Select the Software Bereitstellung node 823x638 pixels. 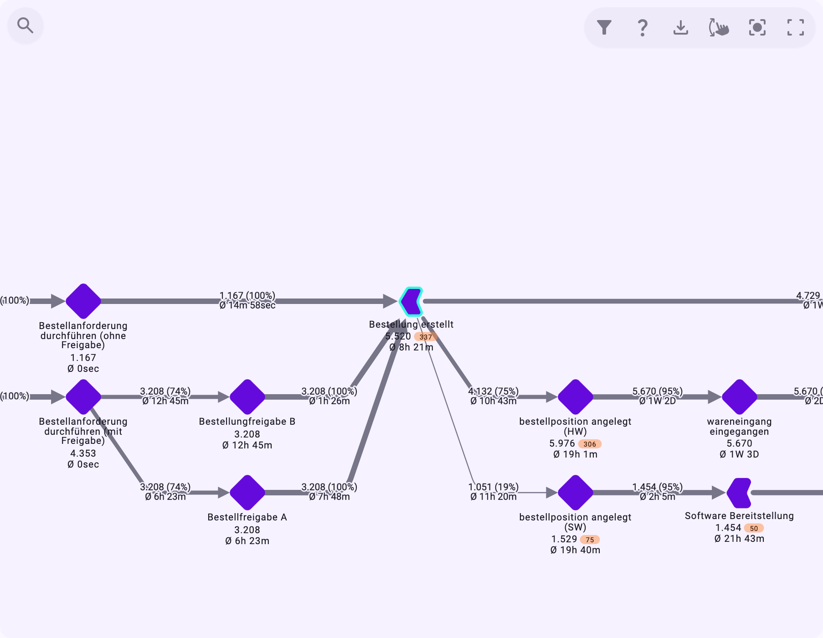[x=739, y=493]
